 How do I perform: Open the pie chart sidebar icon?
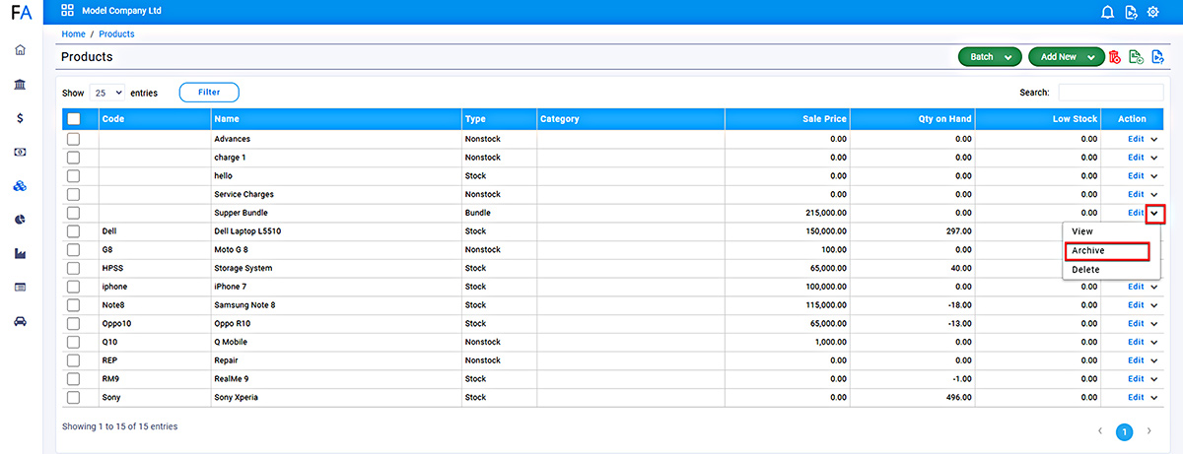coord(20,220)
